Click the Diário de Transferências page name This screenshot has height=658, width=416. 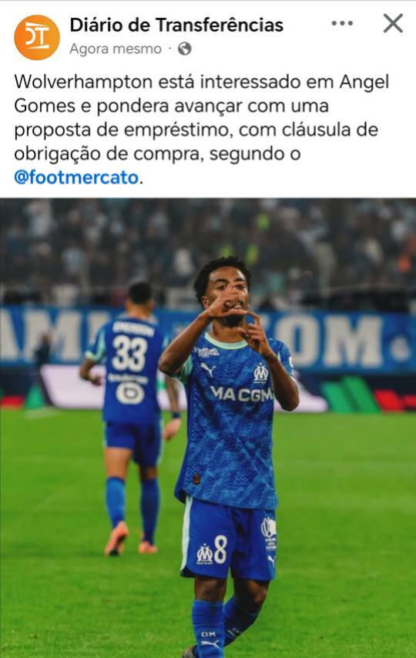[176, 25]
